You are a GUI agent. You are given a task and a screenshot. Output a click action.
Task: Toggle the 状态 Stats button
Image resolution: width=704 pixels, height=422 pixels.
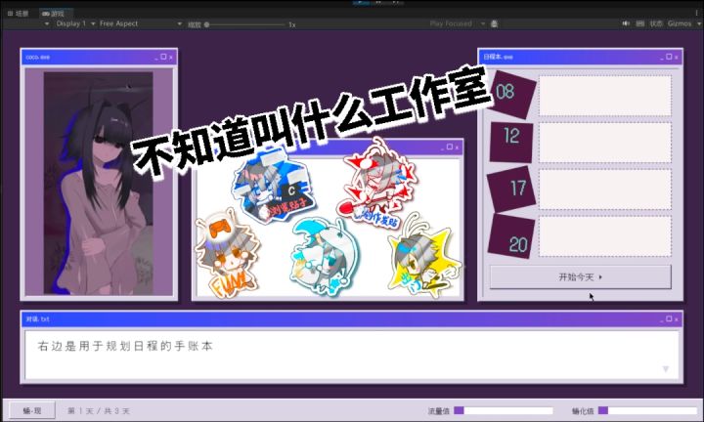[656, 23]
